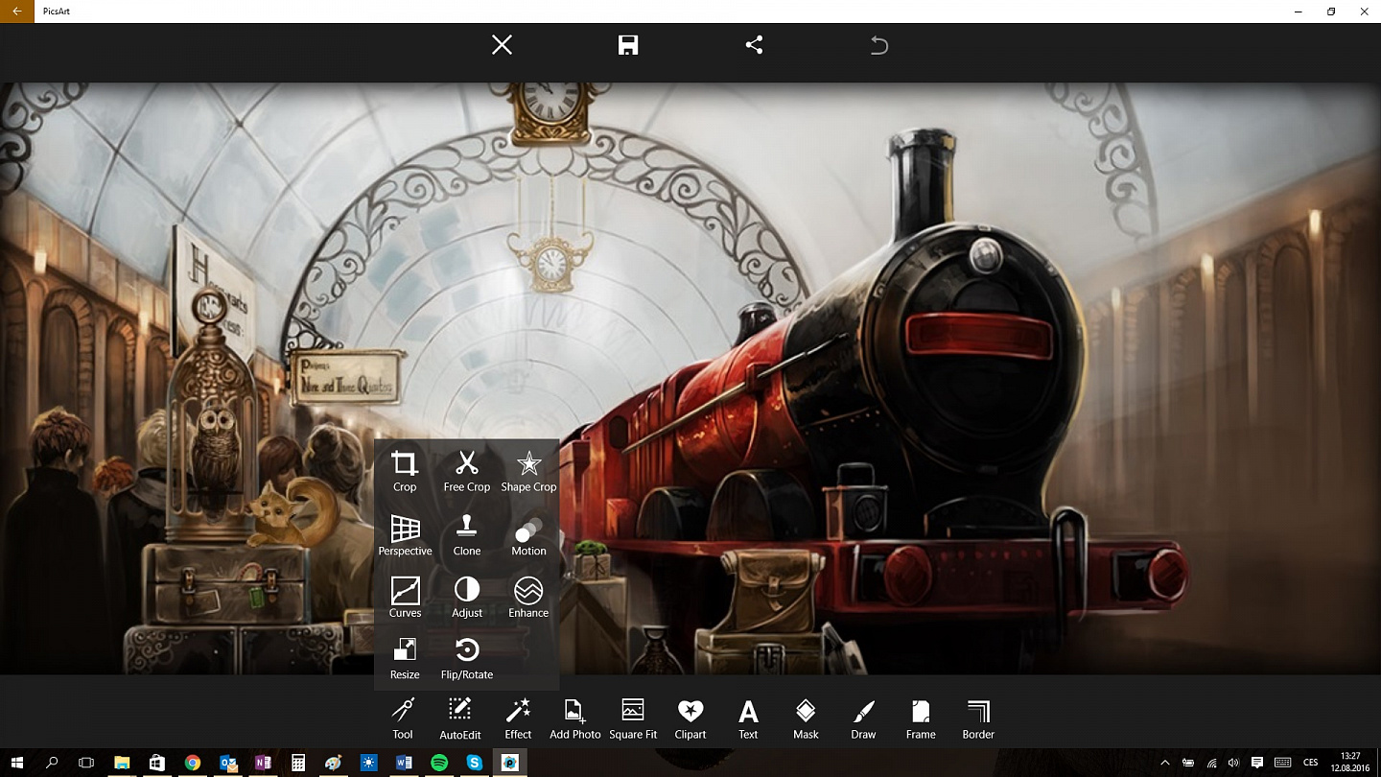Viewport: 1381px width, 777px height.
Task: Start the Draw brush tool
Action: (x=863, y=719)
